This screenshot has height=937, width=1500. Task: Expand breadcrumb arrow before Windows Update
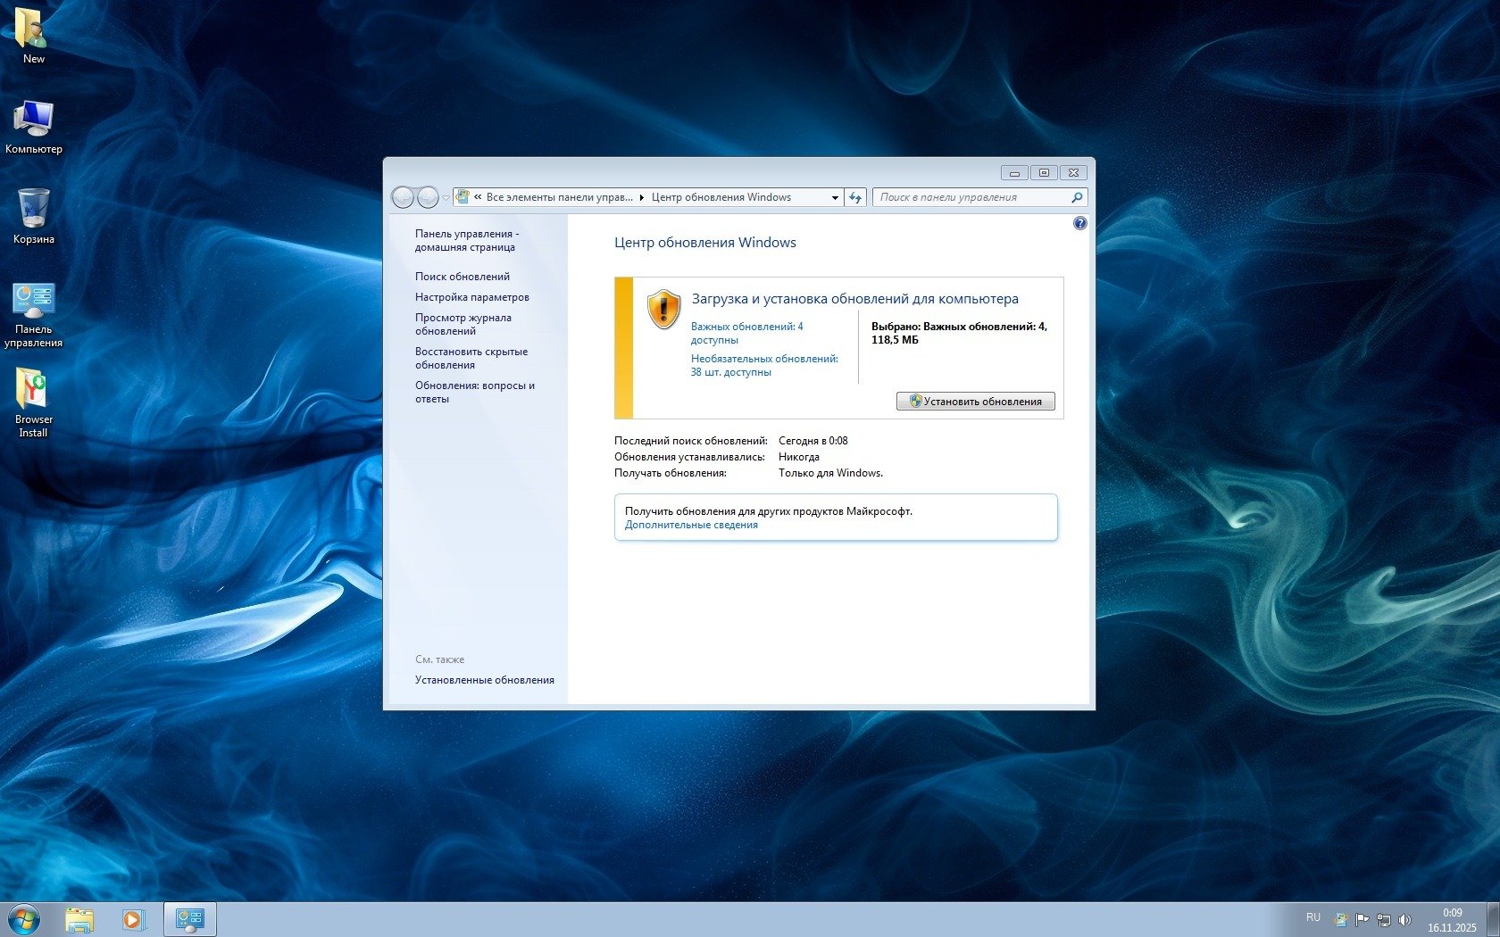tap(642, 197)
